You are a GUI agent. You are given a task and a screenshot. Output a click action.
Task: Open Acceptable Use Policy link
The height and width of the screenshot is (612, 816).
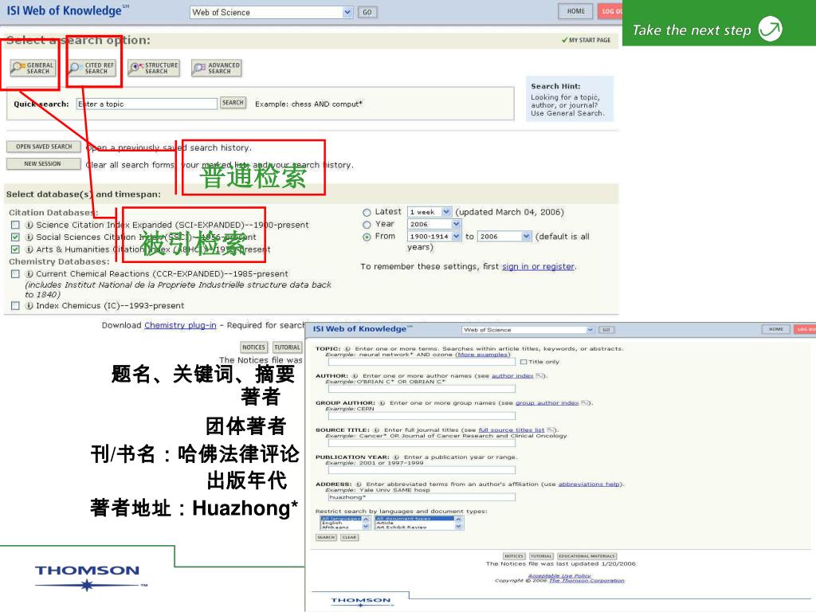pos(559,575)
